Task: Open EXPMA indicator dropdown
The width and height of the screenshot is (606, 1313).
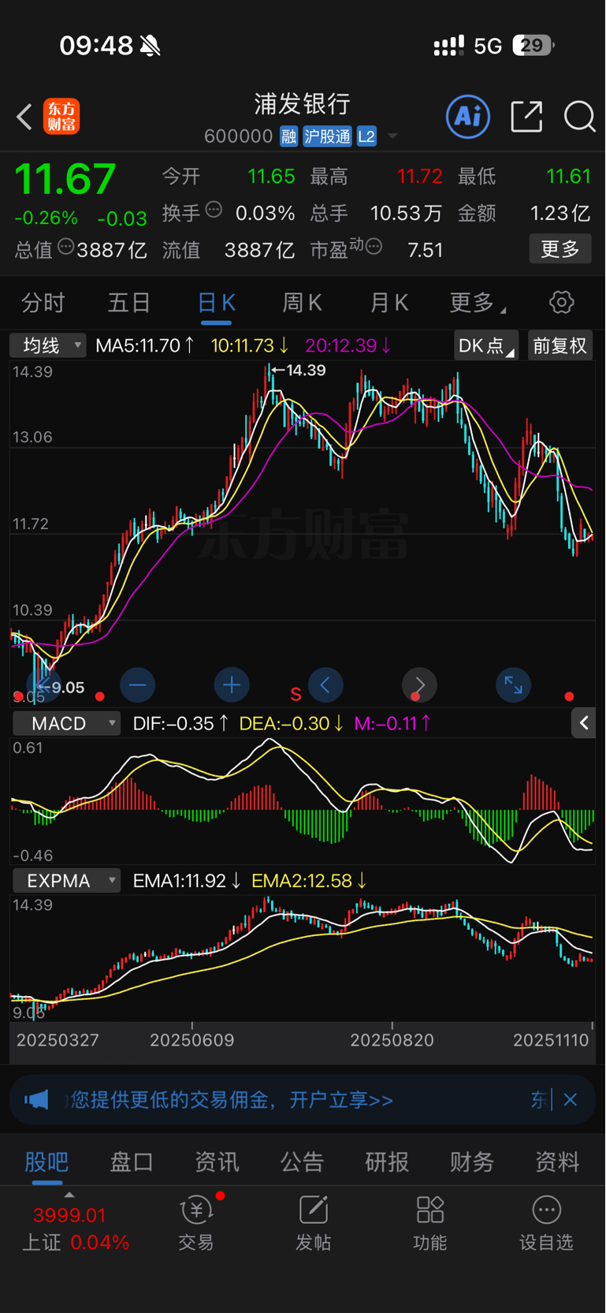Action: [66, 881]
